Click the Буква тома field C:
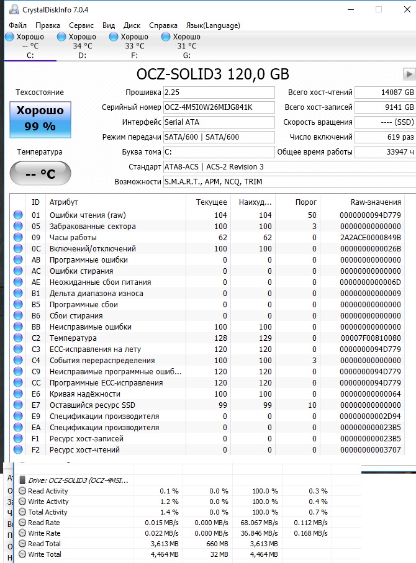Screen dimensions: 416x563 (x=219, y=152)
